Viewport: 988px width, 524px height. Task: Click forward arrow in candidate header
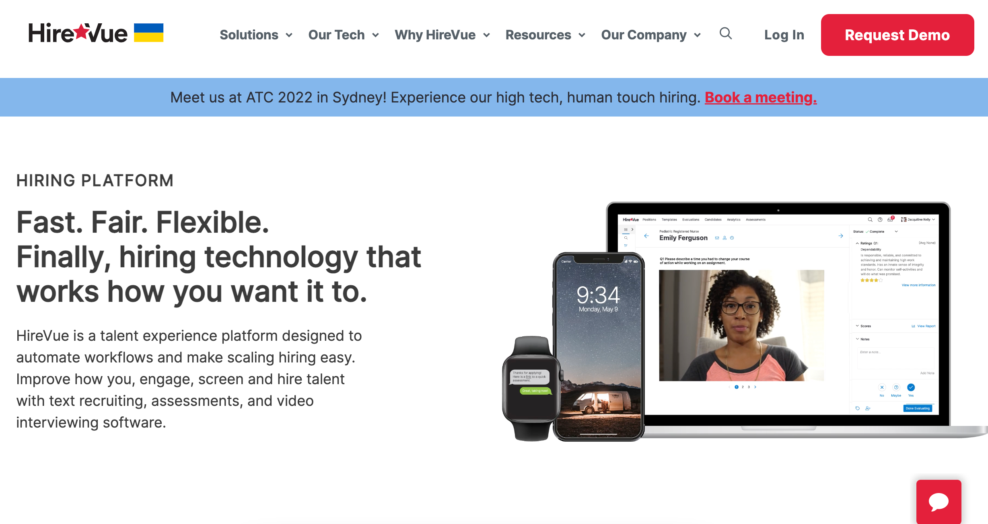[x=841, y=236]
